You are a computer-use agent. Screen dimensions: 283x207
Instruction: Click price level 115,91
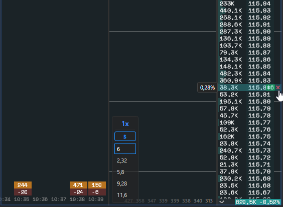[x=259, y=24]
